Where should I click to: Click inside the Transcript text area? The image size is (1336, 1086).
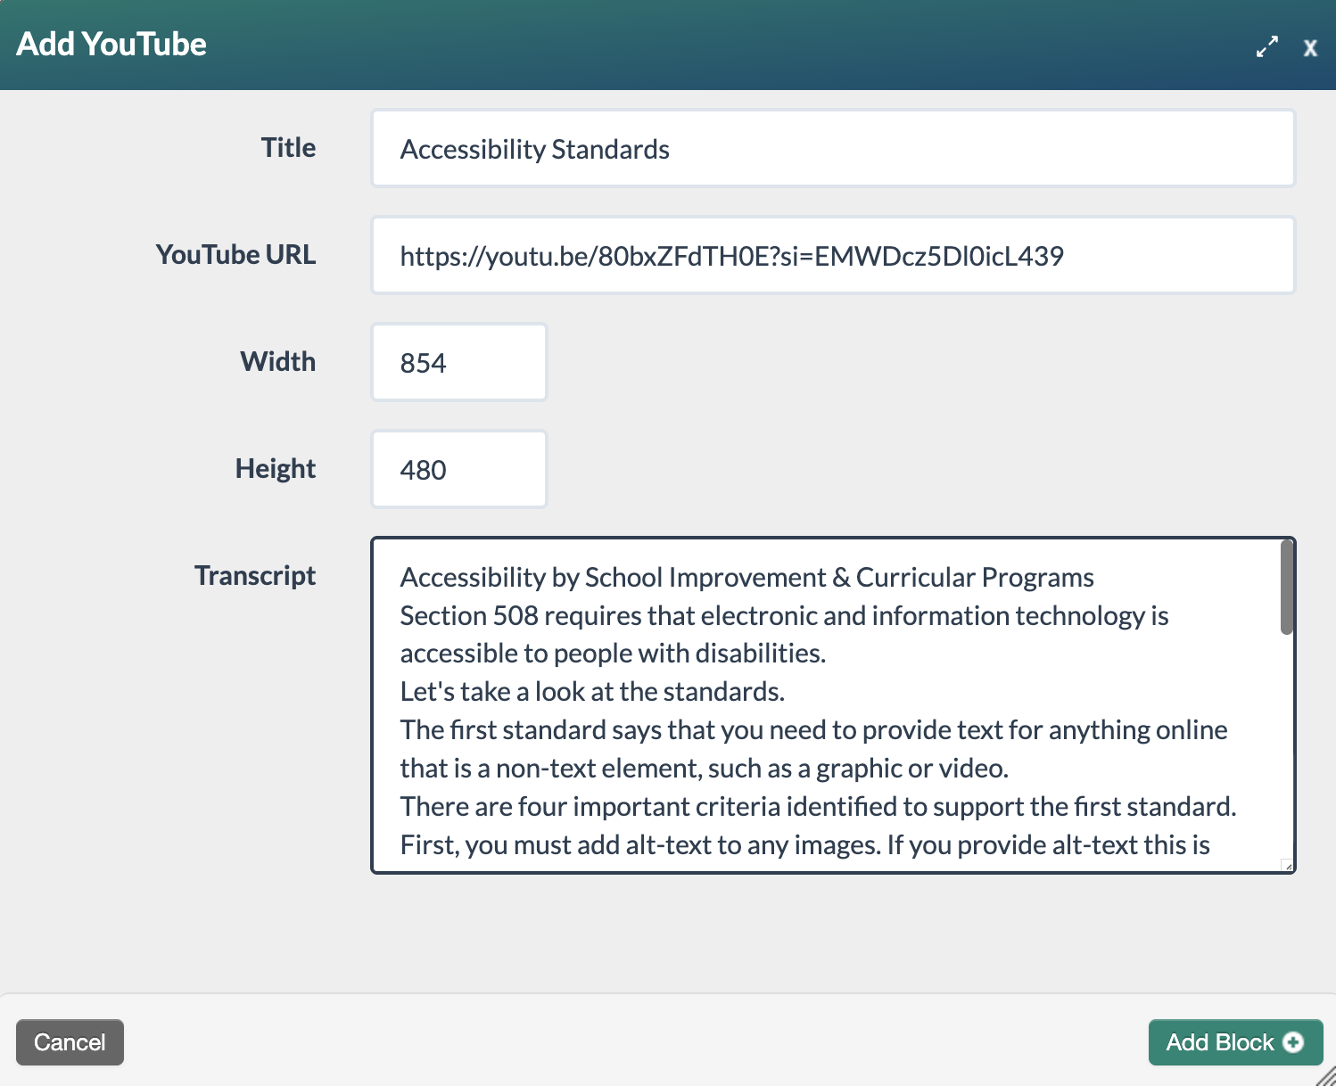pyautogui.click(x=833, y=705)
